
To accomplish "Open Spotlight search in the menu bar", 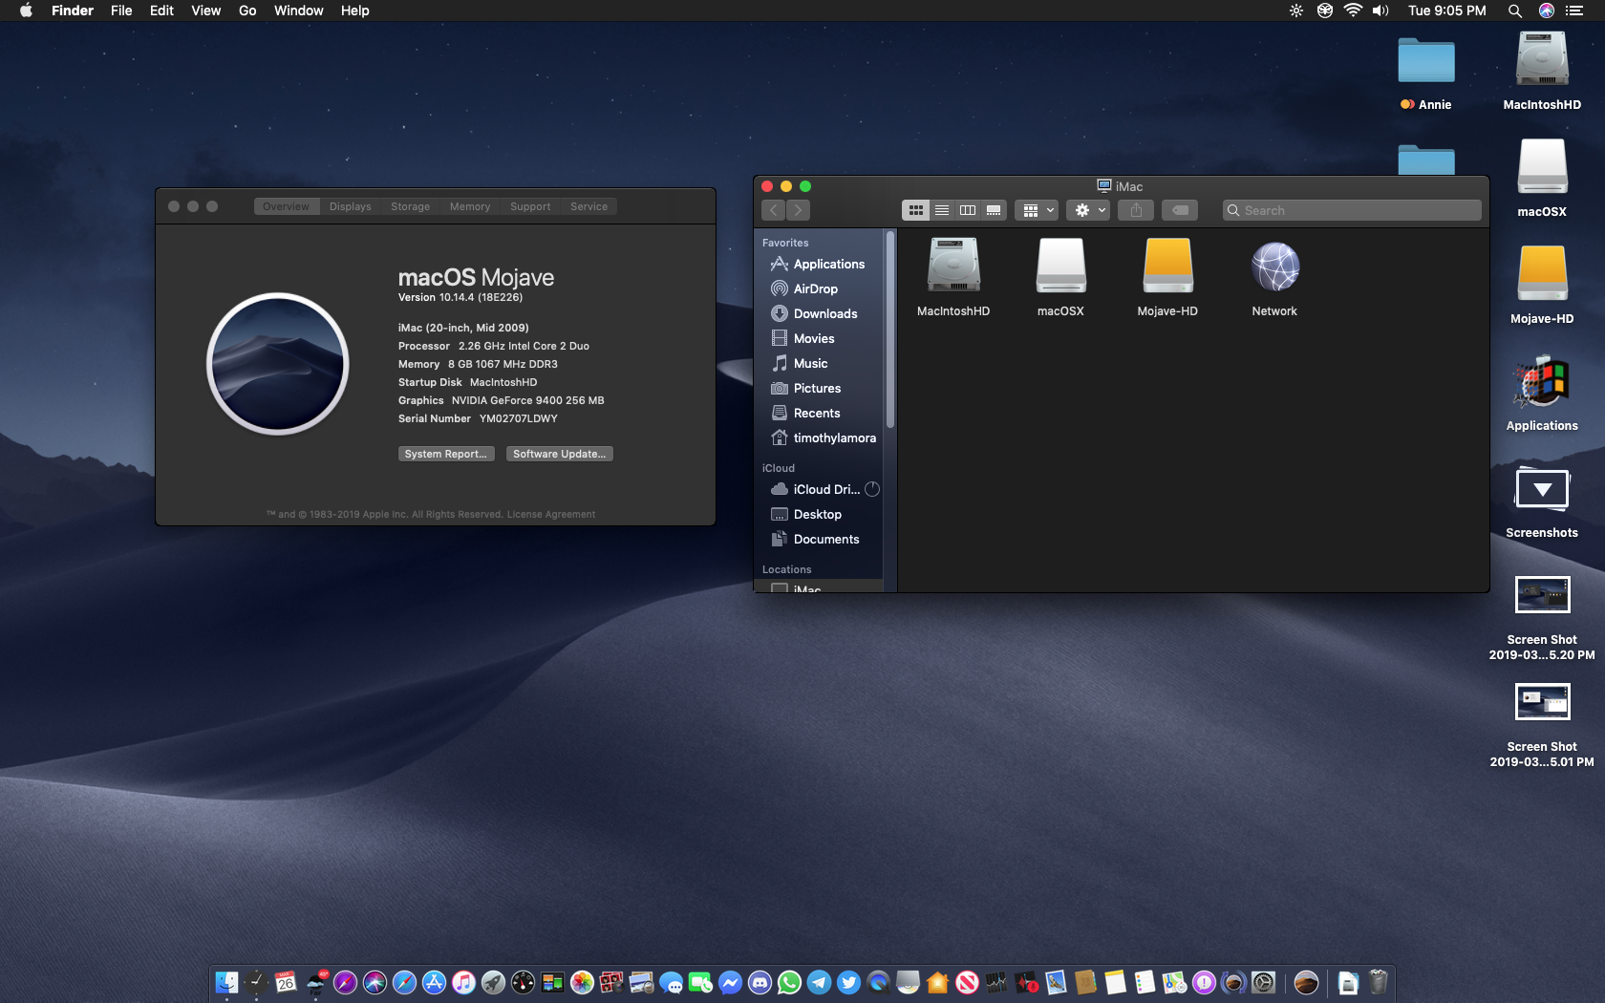I will (x=1515, y=11).
